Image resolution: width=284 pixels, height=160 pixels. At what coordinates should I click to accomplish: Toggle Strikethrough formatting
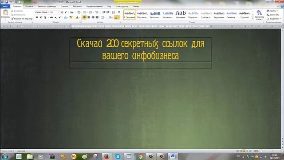[51, 17]
